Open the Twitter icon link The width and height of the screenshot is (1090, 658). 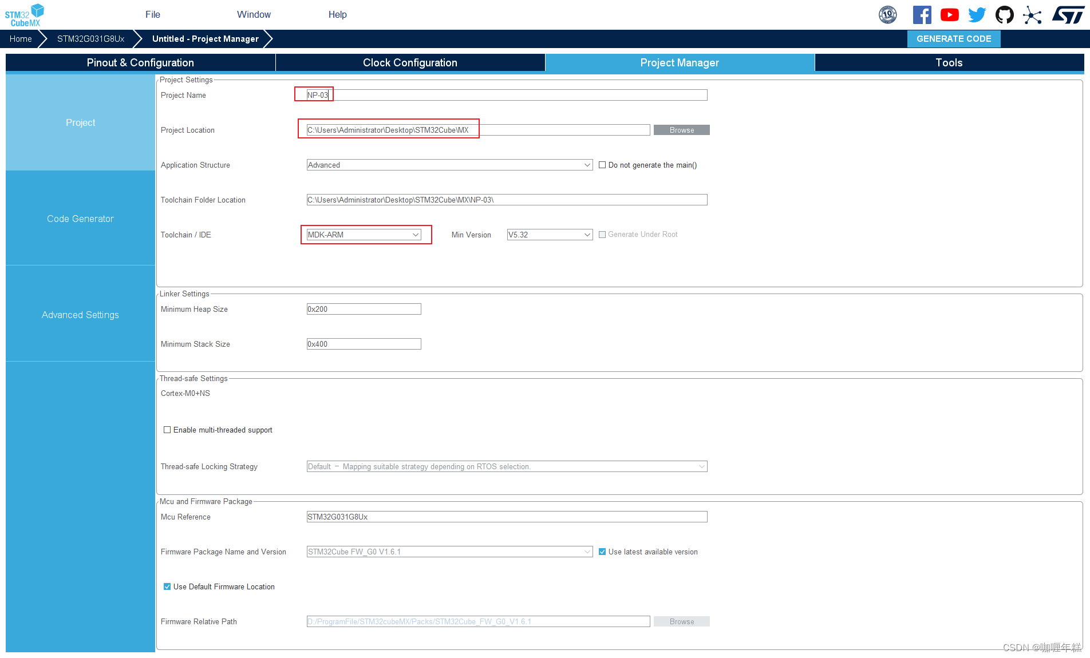pyautogui.click(x=977, y=15)
